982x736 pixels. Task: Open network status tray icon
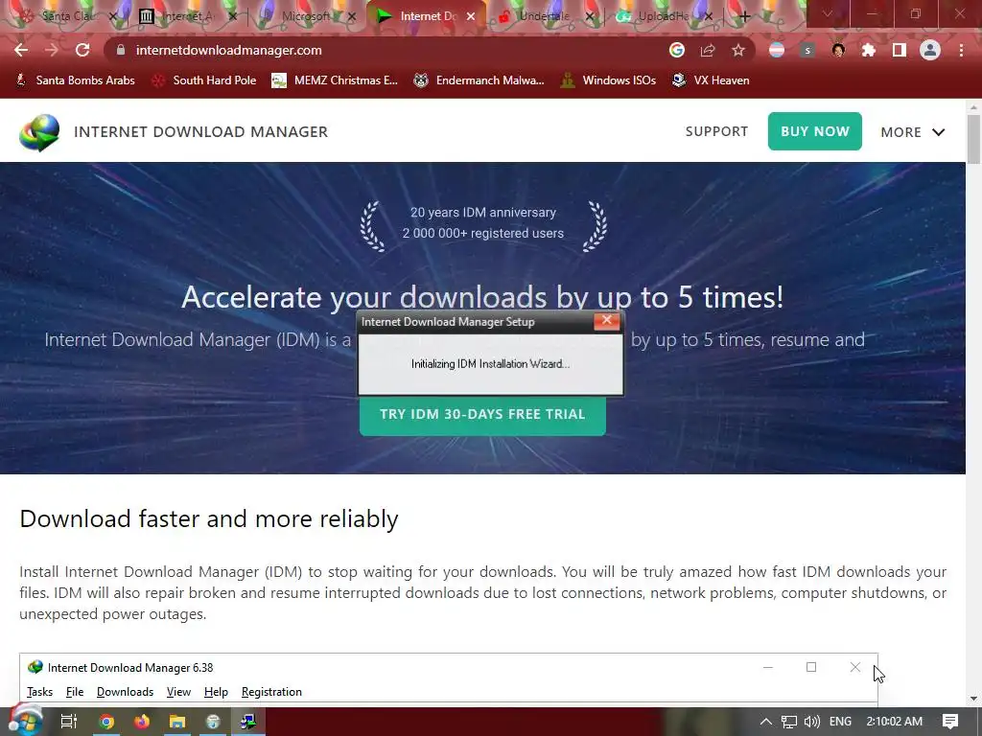(x=789, y=722)
